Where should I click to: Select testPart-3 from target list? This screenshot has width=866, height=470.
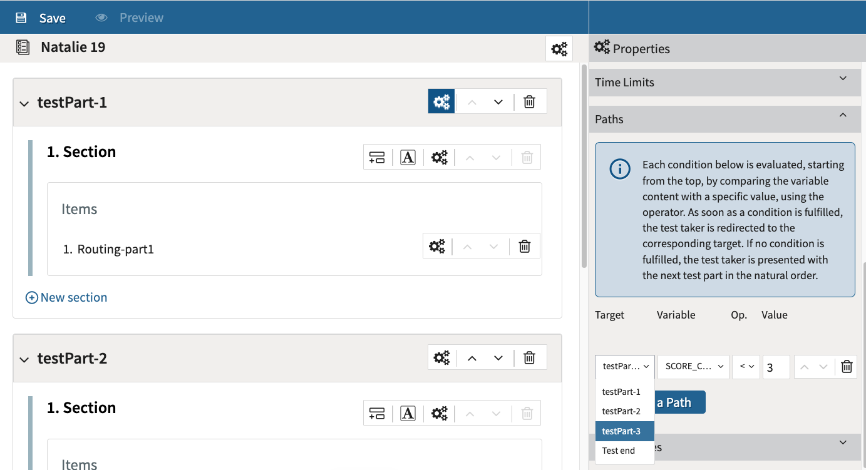(x=621, y=431)
